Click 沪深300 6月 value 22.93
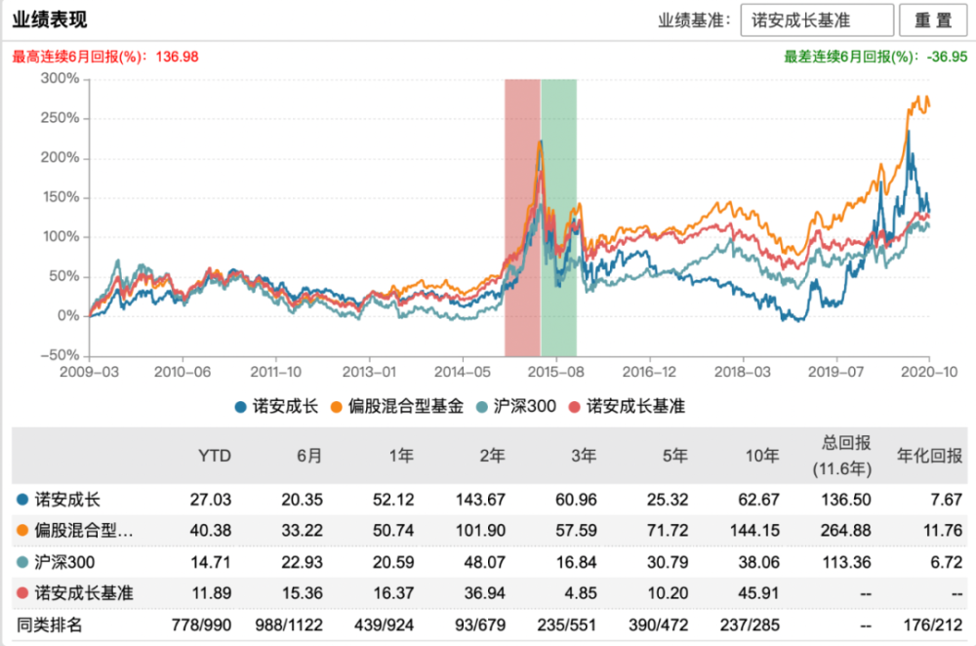The image size is (976, 646). (x=302, y=563)
